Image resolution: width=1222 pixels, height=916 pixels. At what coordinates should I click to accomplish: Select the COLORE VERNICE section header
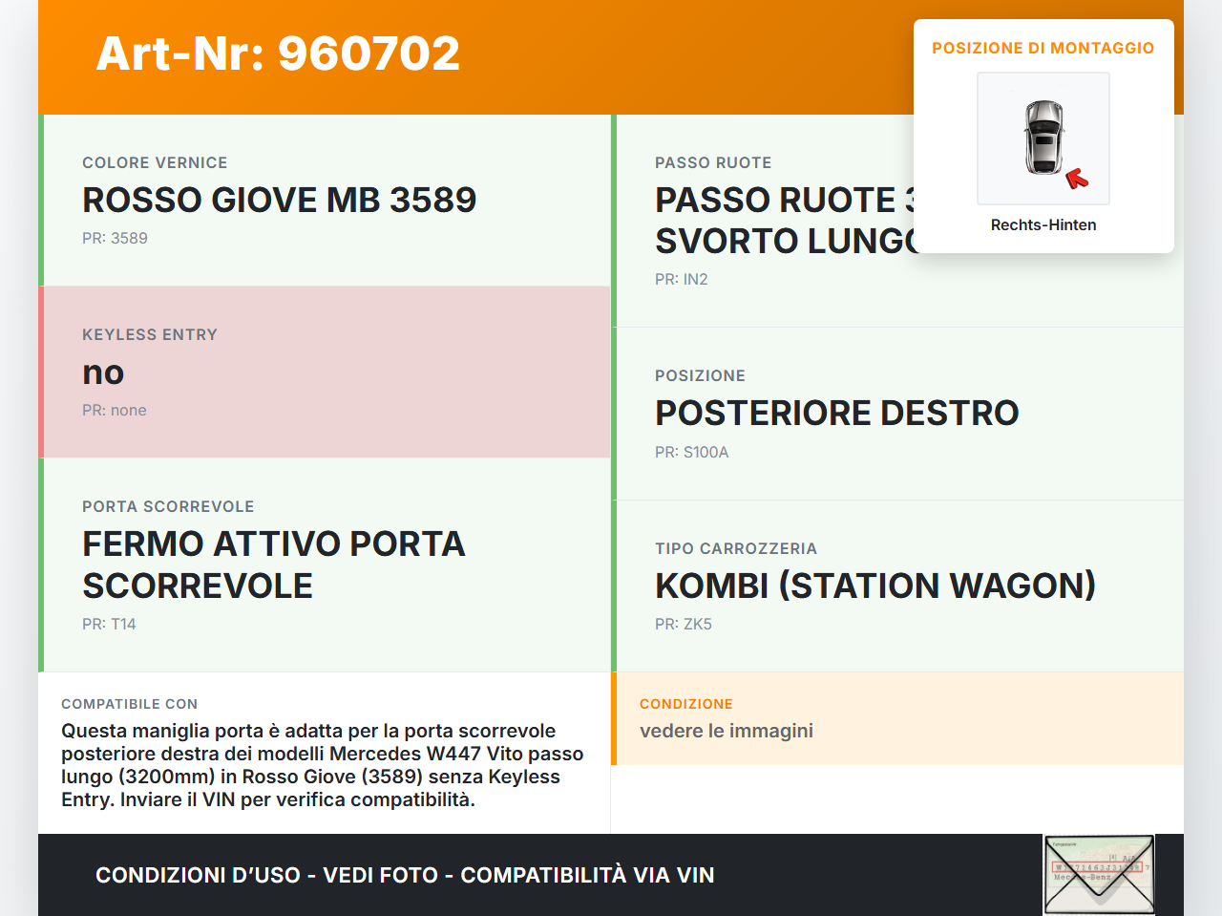point(155,162)
